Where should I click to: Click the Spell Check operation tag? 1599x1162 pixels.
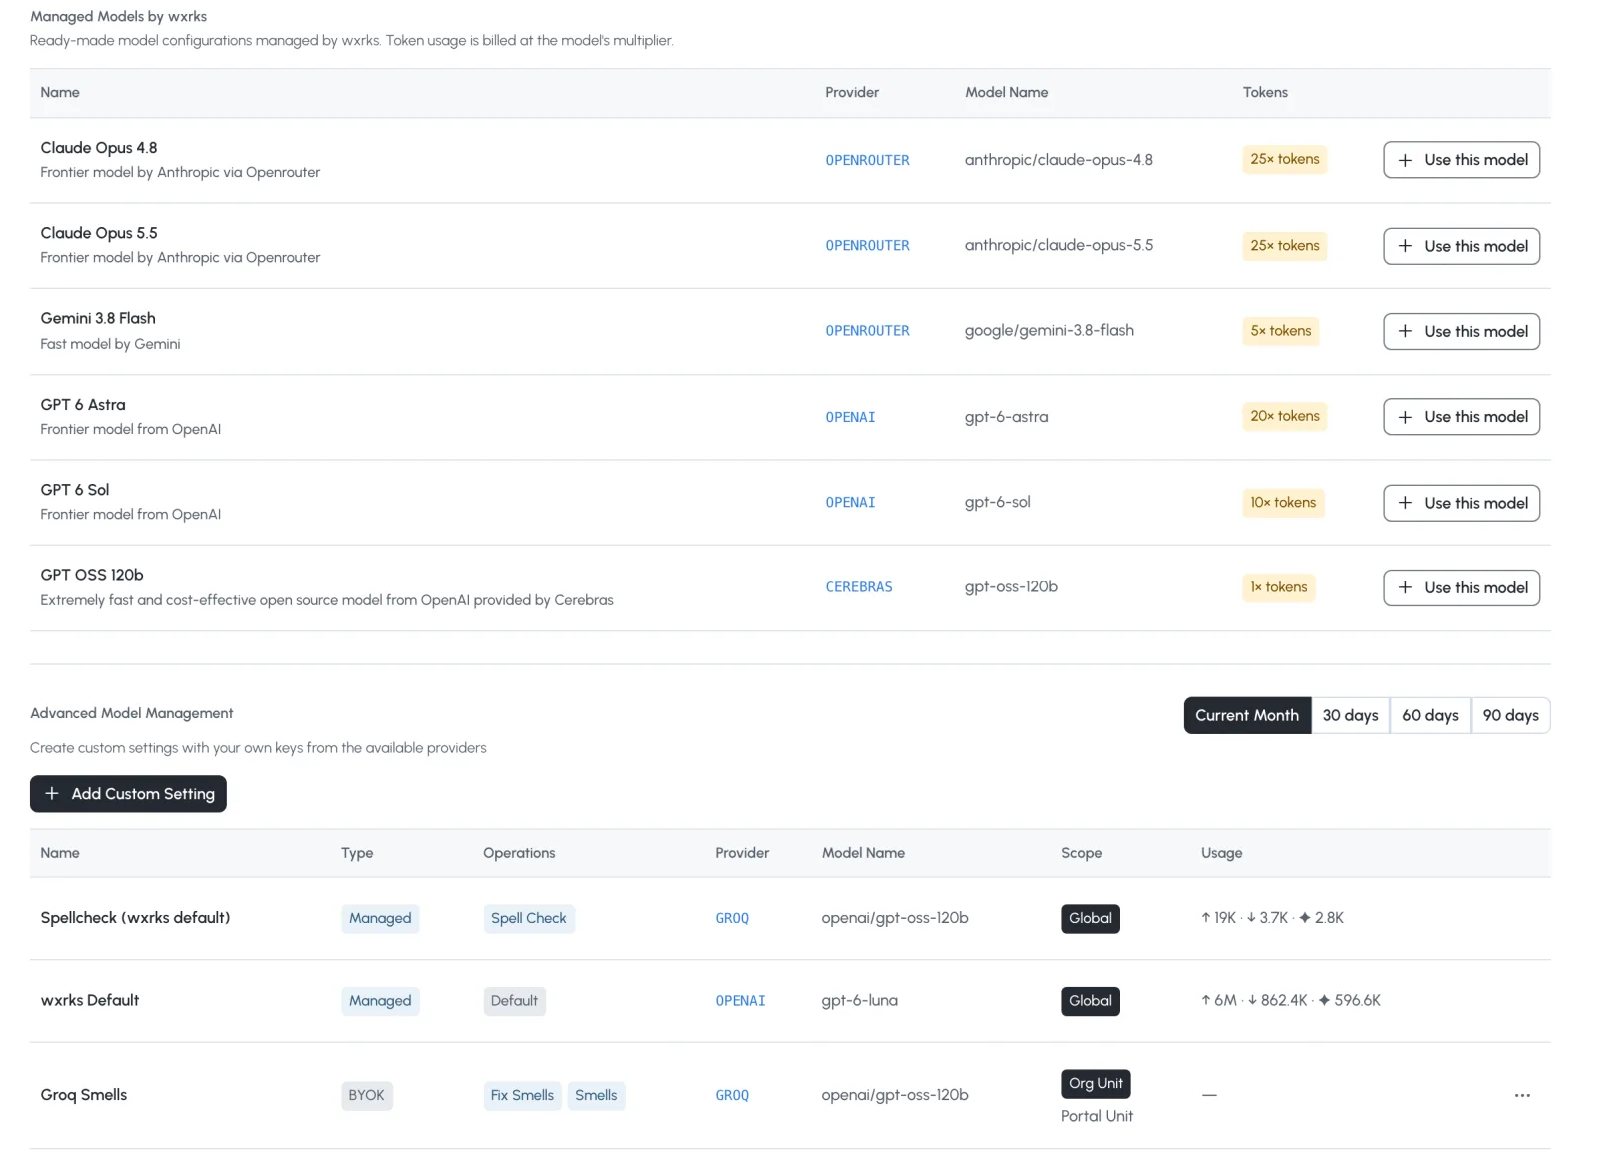coord(529,918)
